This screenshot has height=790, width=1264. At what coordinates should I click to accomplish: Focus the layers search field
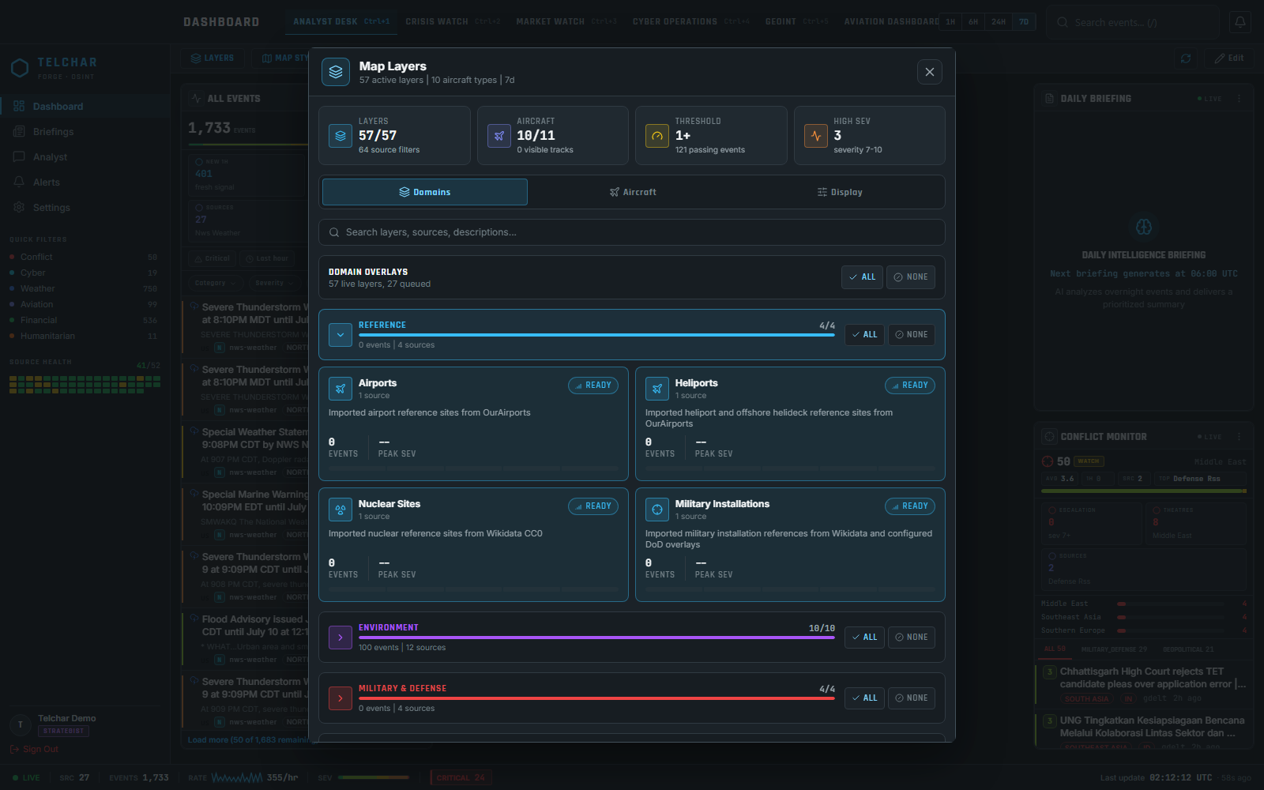632,232
